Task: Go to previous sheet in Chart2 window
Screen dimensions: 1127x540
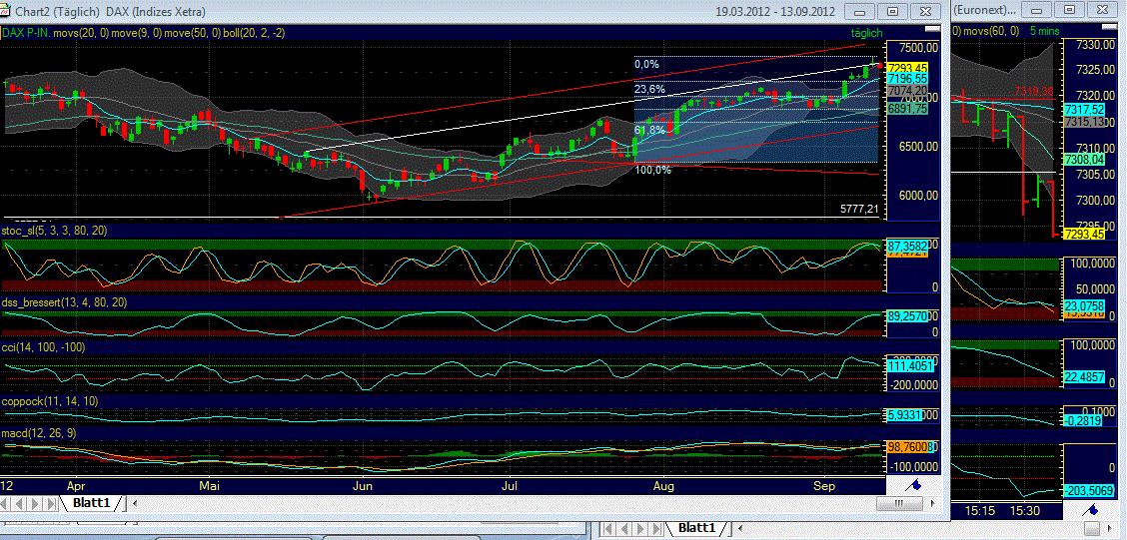Action: (x=19, y=503)
